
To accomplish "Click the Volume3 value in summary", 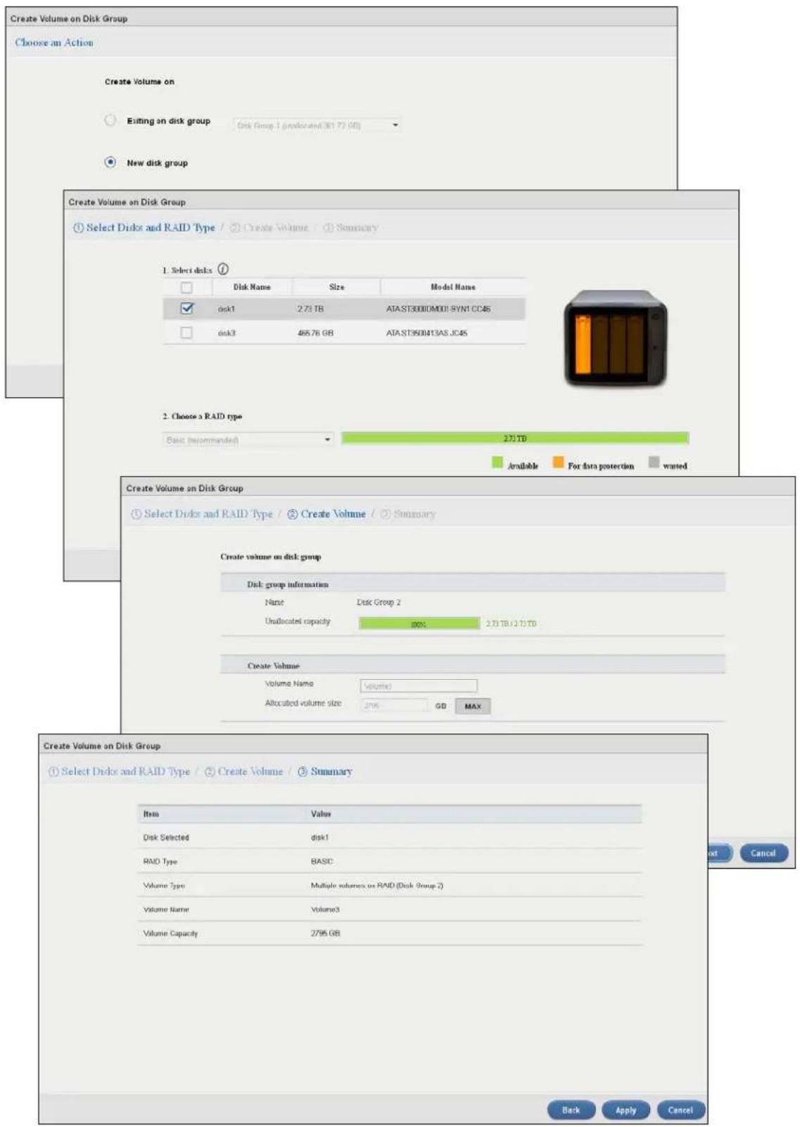I will 325,909.
